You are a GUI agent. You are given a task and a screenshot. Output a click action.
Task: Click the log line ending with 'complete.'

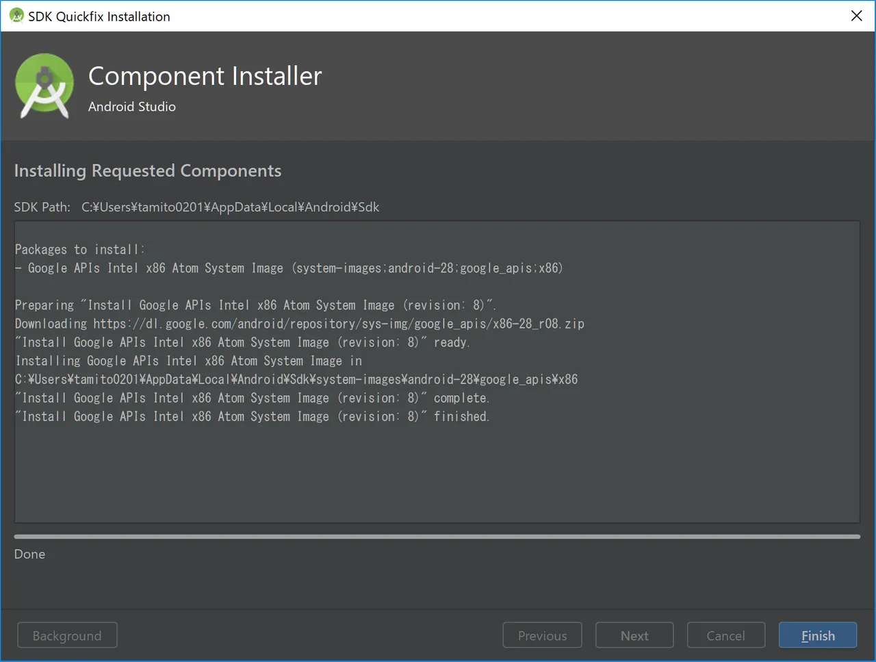(x=253, y=398)
